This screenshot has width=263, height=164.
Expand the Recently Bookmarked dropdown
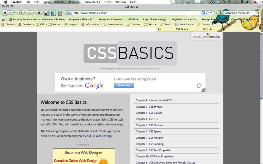point(25,19)
